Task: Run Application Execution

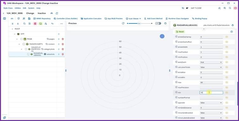Action: pos(91,18)
